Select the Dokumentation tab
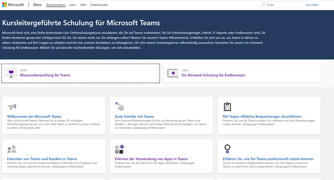The image size is (334, 180). [56, 5]
